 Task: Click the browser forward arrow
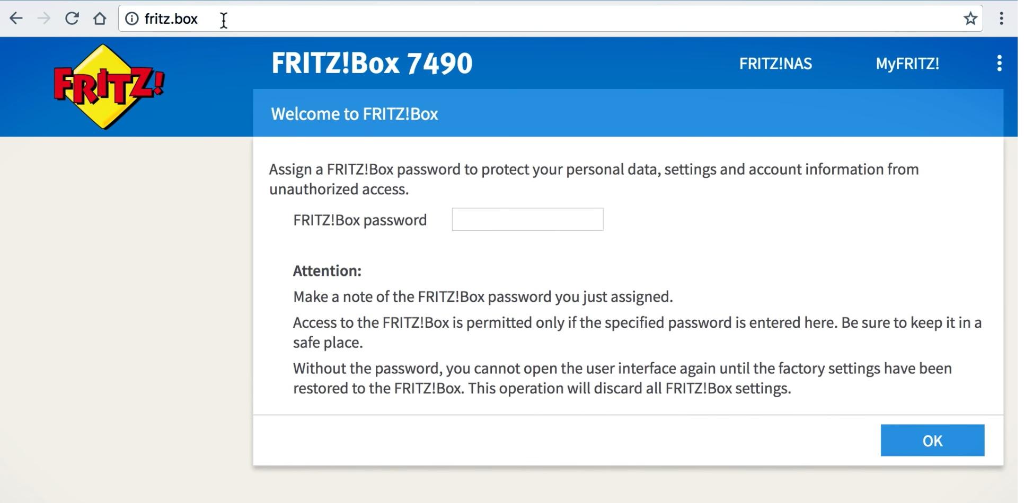(44, 19)
